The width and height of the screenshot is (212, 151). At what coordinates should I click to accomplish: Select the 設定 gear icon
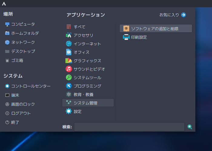(x=69, y=111)
